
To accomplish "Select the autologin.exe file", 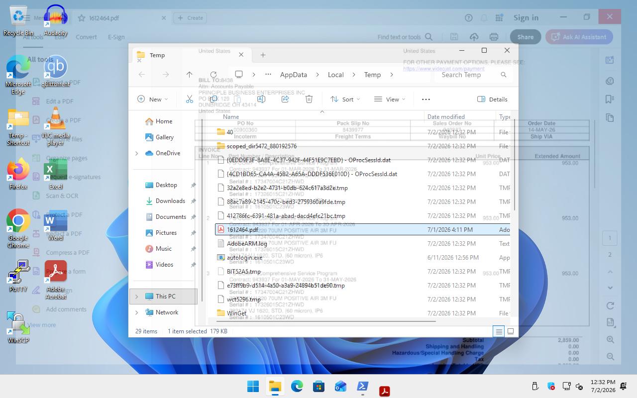I will coord(362,258).
